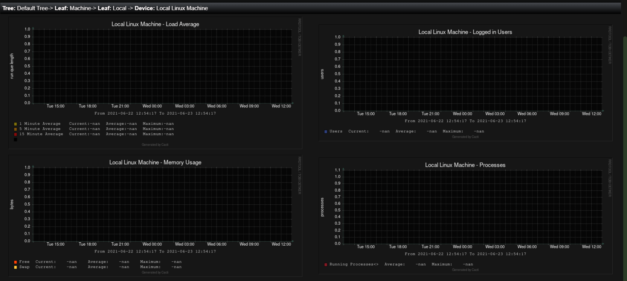The image size is (627, 281).
Task: Open the Processes graph
Action: point(465,216)
